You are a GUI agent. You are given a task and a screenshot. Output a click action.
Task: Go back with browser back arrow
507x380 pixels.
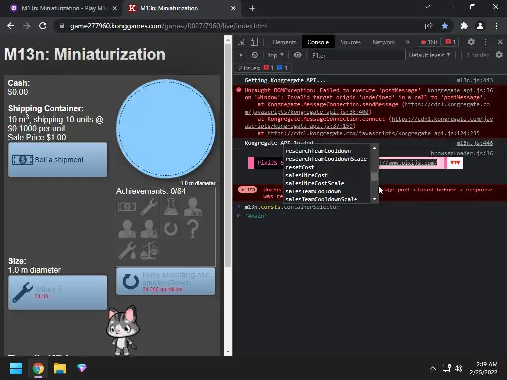click(x=11, y=26)
